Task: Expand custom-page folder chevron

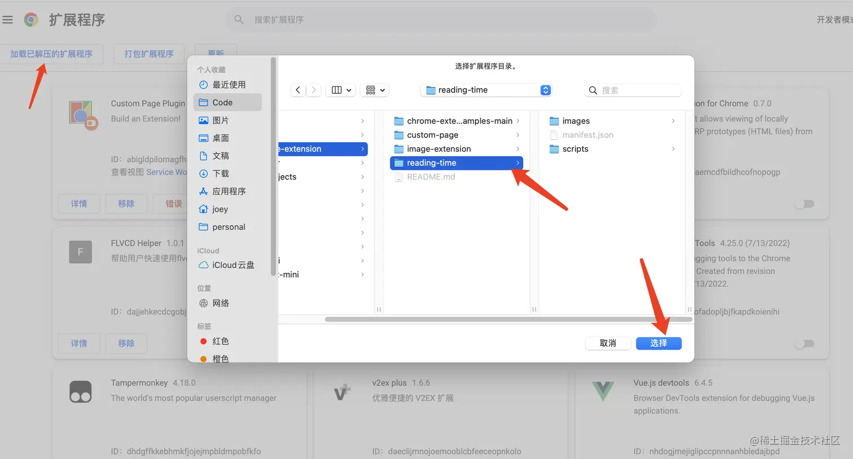Action: [x=517, y=135]
